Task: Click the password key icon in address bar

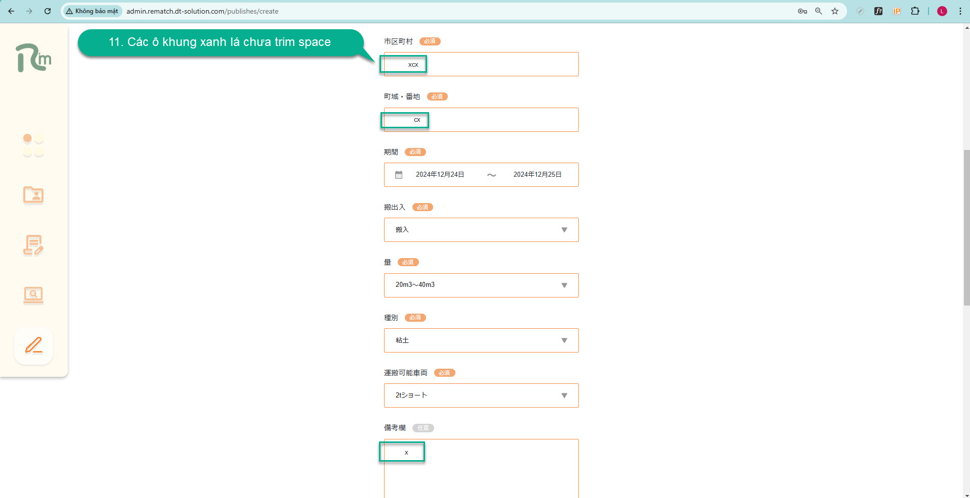Action: coord(802,11)
